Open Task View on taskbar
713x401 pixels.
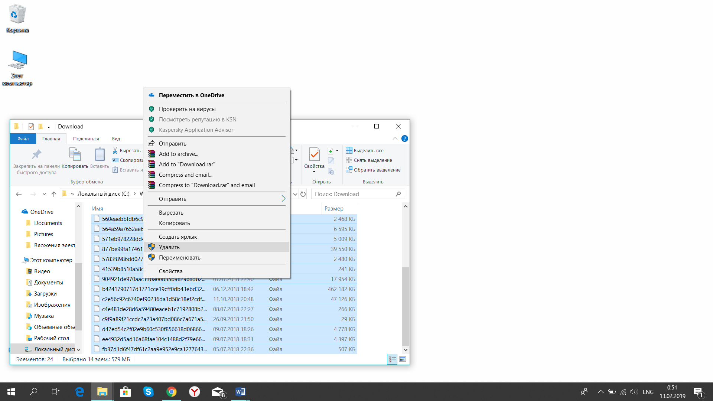click(56, 392)
